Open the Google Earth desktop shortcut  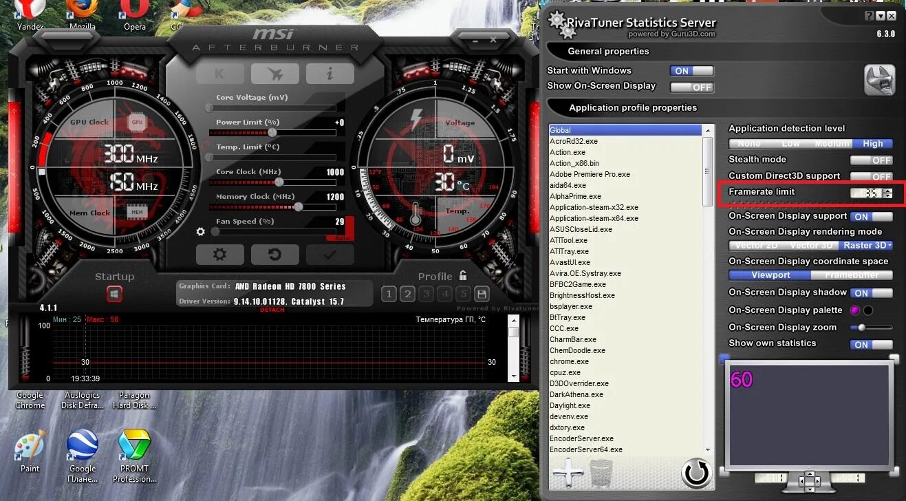82,456
